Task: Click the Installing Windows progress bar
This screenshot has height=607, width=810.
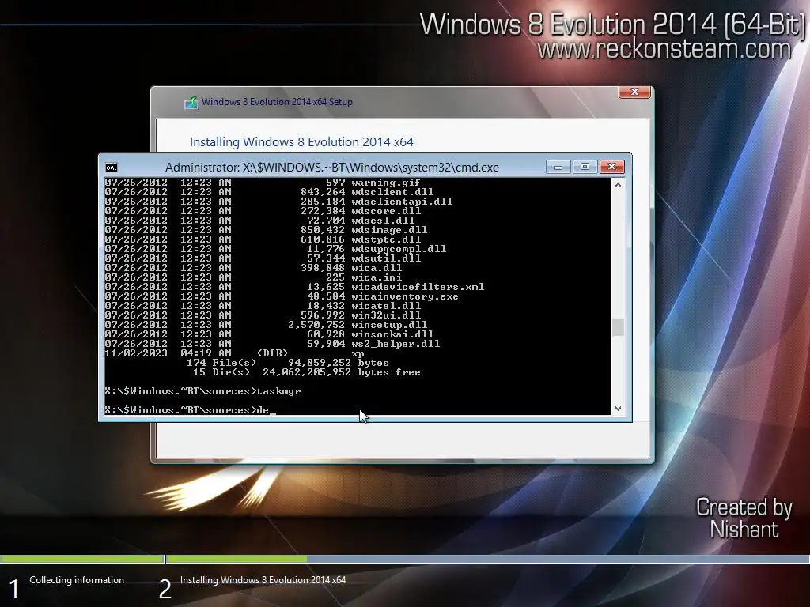Action: point(487,559)
